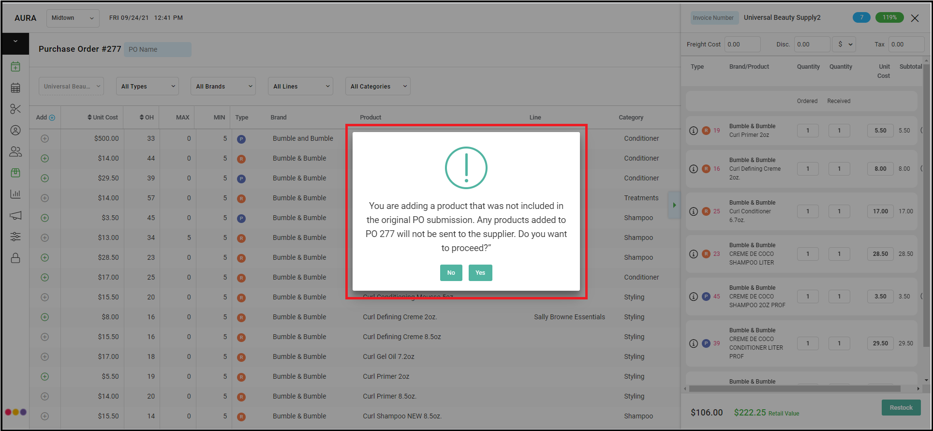Edit the Freight Cost field
Viewport: 933px width, 431px height.
coord(742,44)
